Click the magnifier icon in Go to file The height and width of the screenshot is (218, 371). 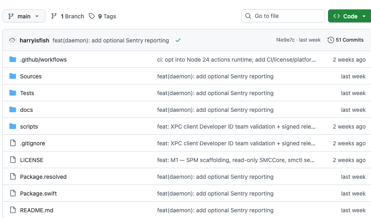pos(248,16)
